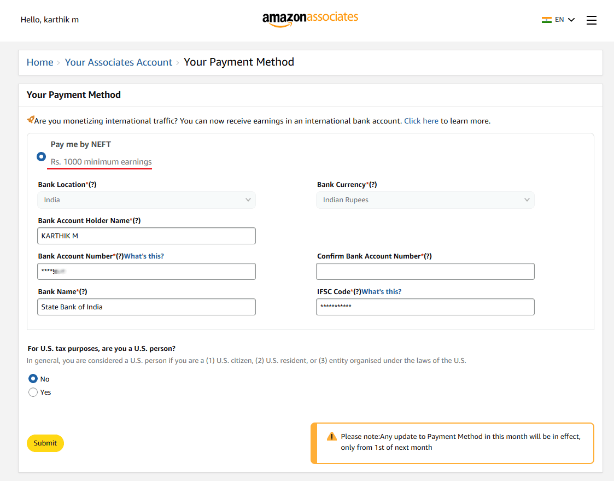Click the (?) help beside Bank Name

(83, 292)
